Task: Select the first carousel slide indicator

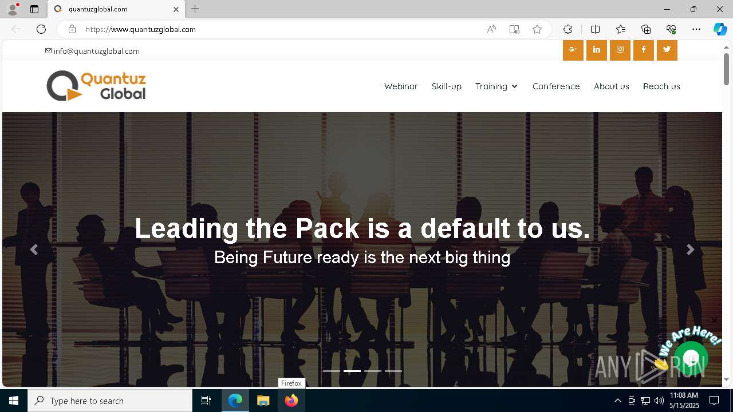Action: (x=331, y=371)
